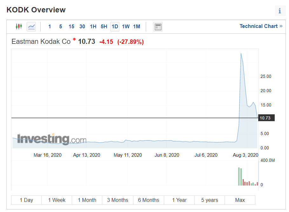Click the Mar 16, 2020 axis label
Image resolution: width=289 pixels, height=212 pixels.
pyautogui.click(x=48, y=155)
